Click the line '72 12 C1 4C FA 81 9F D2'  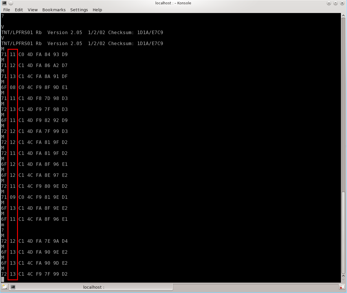[x=34, y=142]
